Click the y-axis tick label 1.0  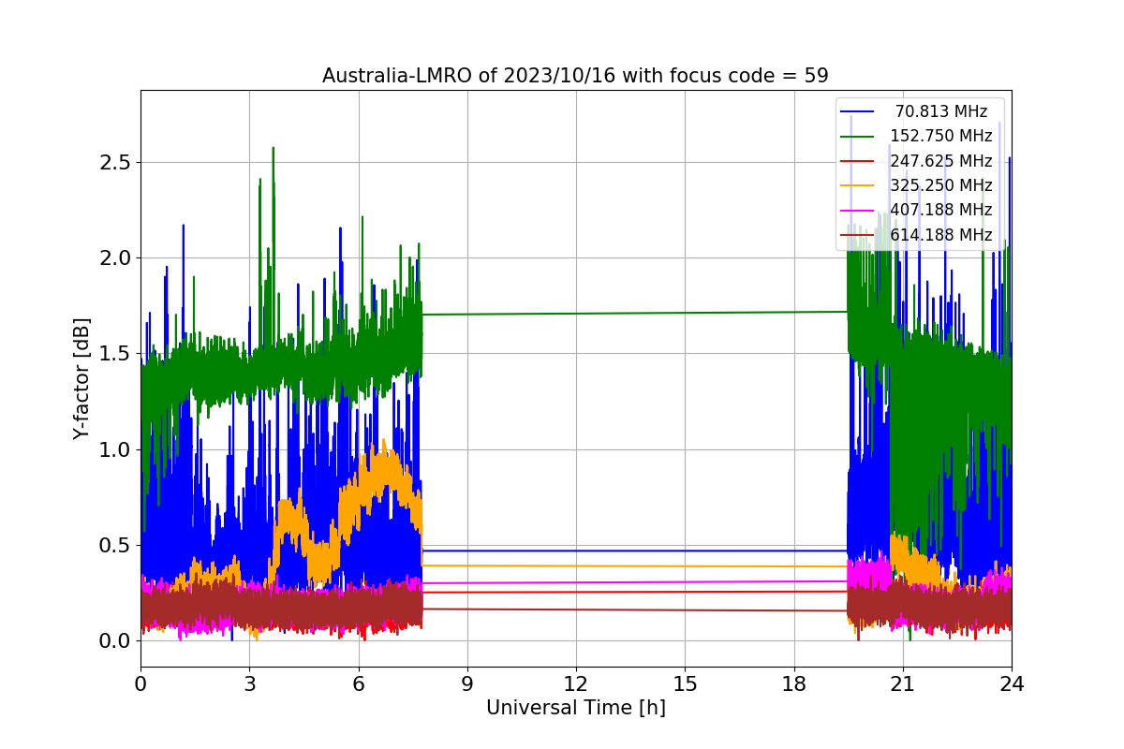point(114,449)
